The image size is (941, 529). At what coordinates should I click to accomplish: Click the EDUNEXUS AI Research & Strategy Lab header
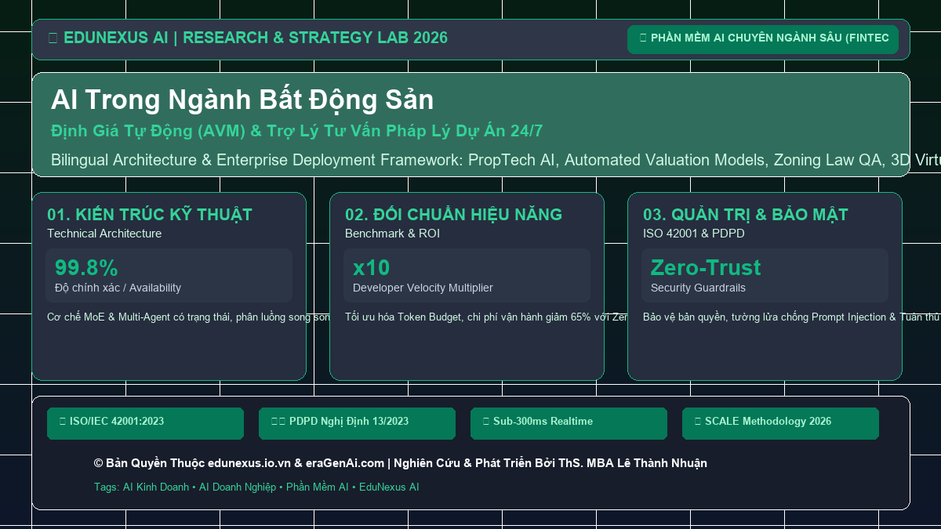248,38
